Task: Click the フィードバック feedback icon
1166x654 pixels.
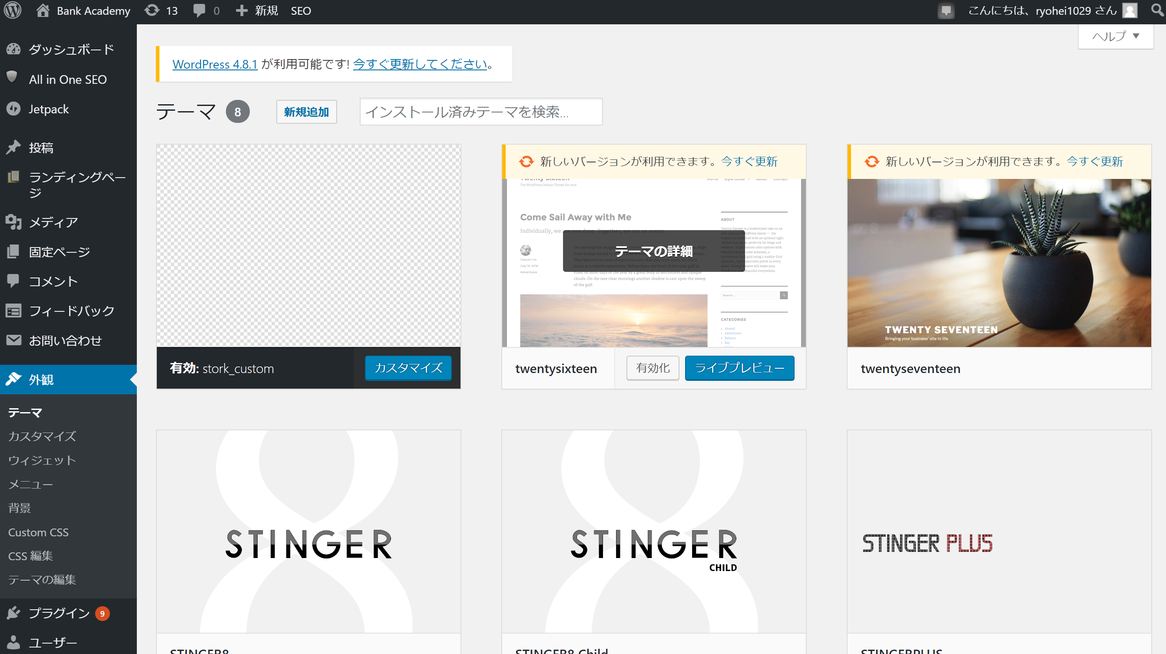Action: pyautogui.click(x=13, y=310)
